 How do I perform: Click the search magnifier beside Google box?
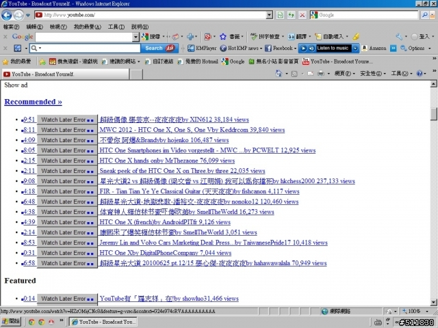pos(424,15)
